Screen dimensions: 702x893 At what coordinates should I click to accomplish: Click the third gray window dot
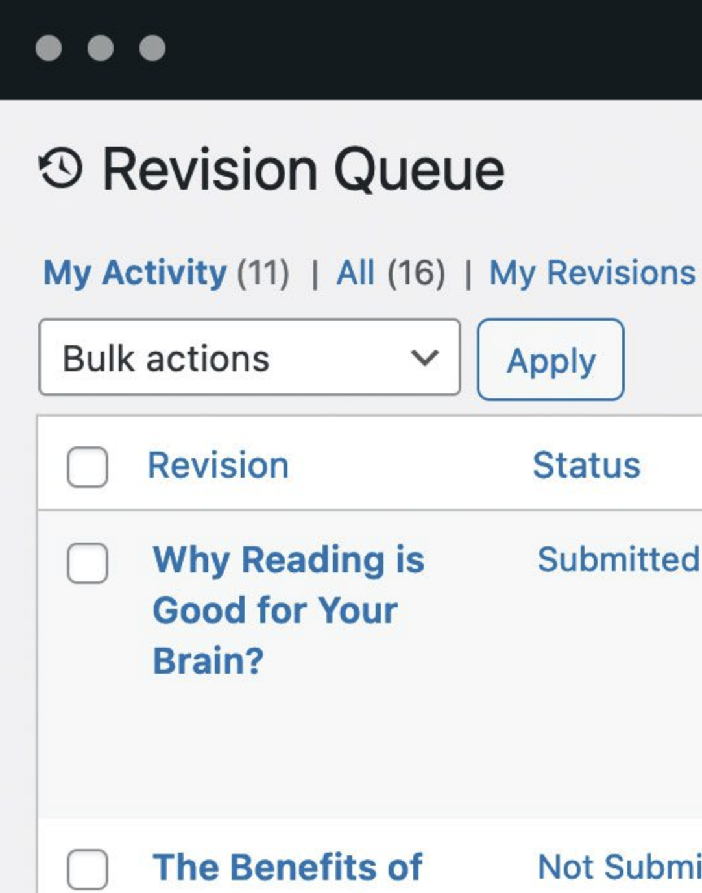tap(152, 48)
